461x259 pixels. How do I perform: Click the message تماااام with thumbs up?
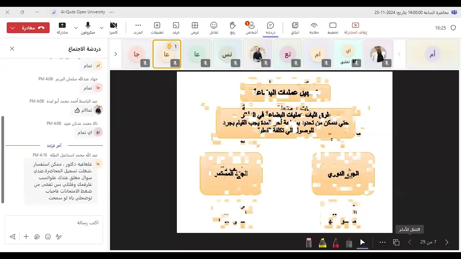[x=83, y=110]
